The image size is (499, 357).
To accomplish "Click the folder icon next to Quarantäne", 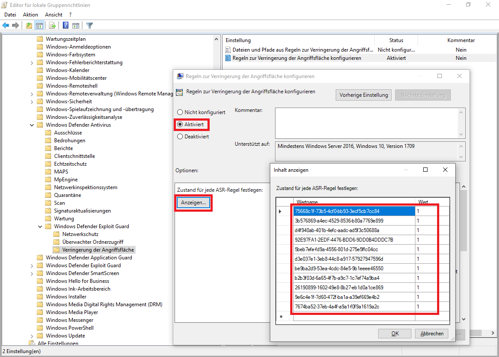I will 48,195.
